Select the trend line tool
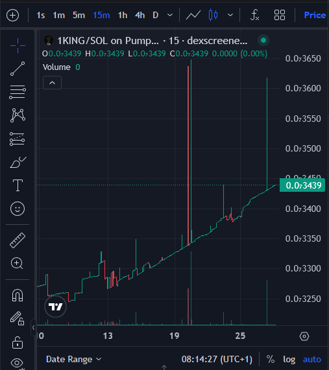Viewport: 329px width, 370px height. point(18,69)
